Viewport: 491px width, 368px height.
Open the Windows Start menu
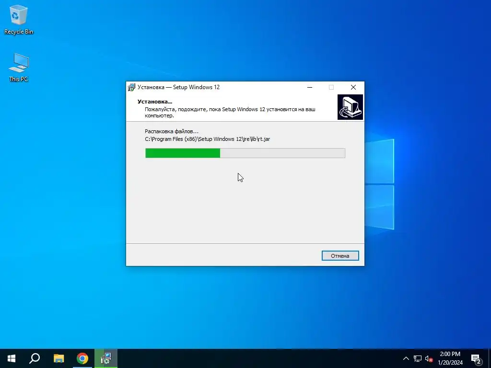click(12, 358)
